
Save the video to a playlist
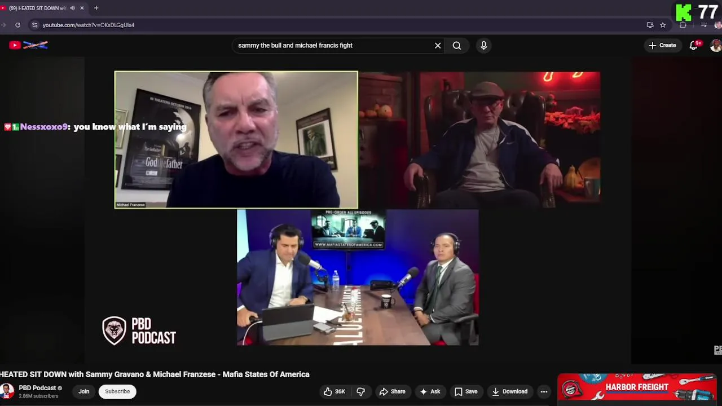coord(466,391)
